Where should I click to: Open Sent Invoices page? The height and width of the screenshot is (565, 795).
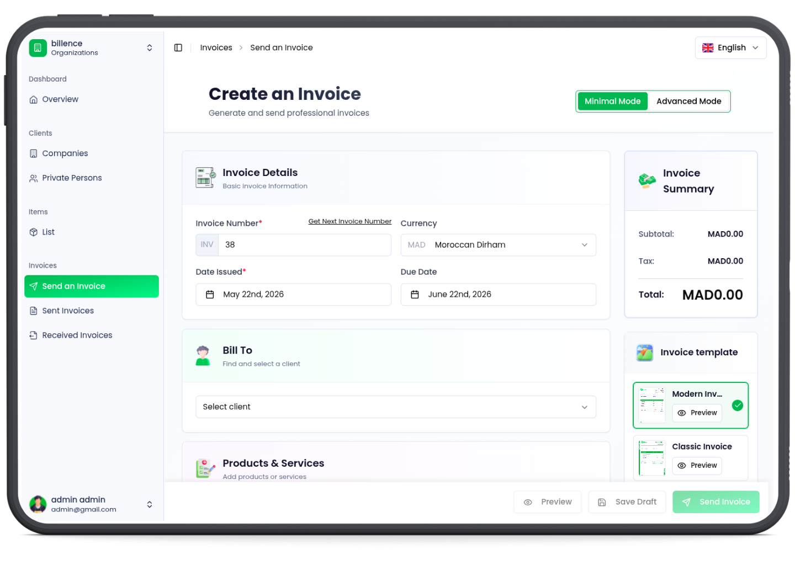[x=92, y=311]
